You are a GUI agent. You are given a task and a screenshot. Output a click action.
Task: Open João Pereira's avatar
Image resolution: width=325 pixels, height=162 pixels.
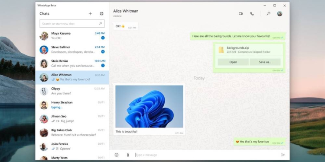(x=44, y=147)
